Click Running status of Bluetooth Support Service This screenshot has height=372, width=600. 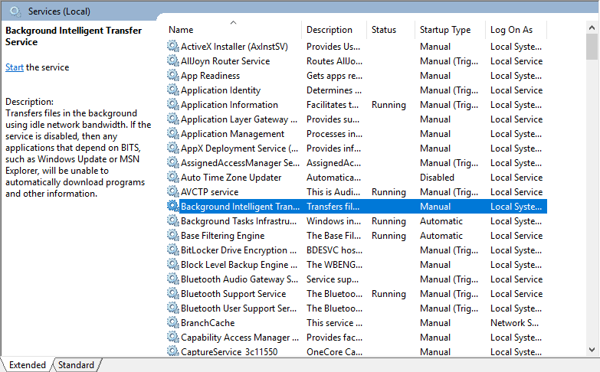click(389, 294)
